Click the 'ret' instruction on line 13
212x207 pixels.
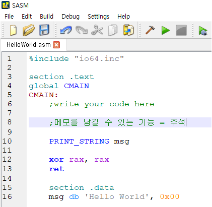(56, 169)
